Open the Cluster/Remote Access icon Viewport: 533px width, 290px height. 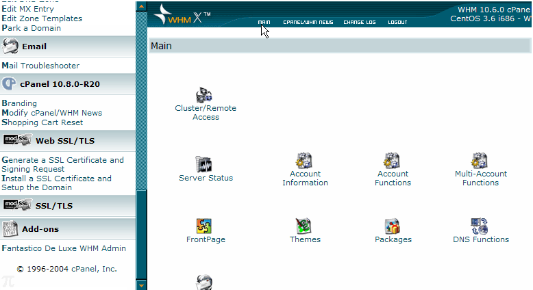tap(205, 95)
